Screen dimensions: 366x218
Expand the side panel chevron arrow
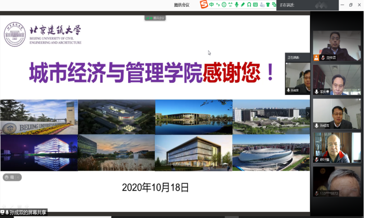coord(308,114)
